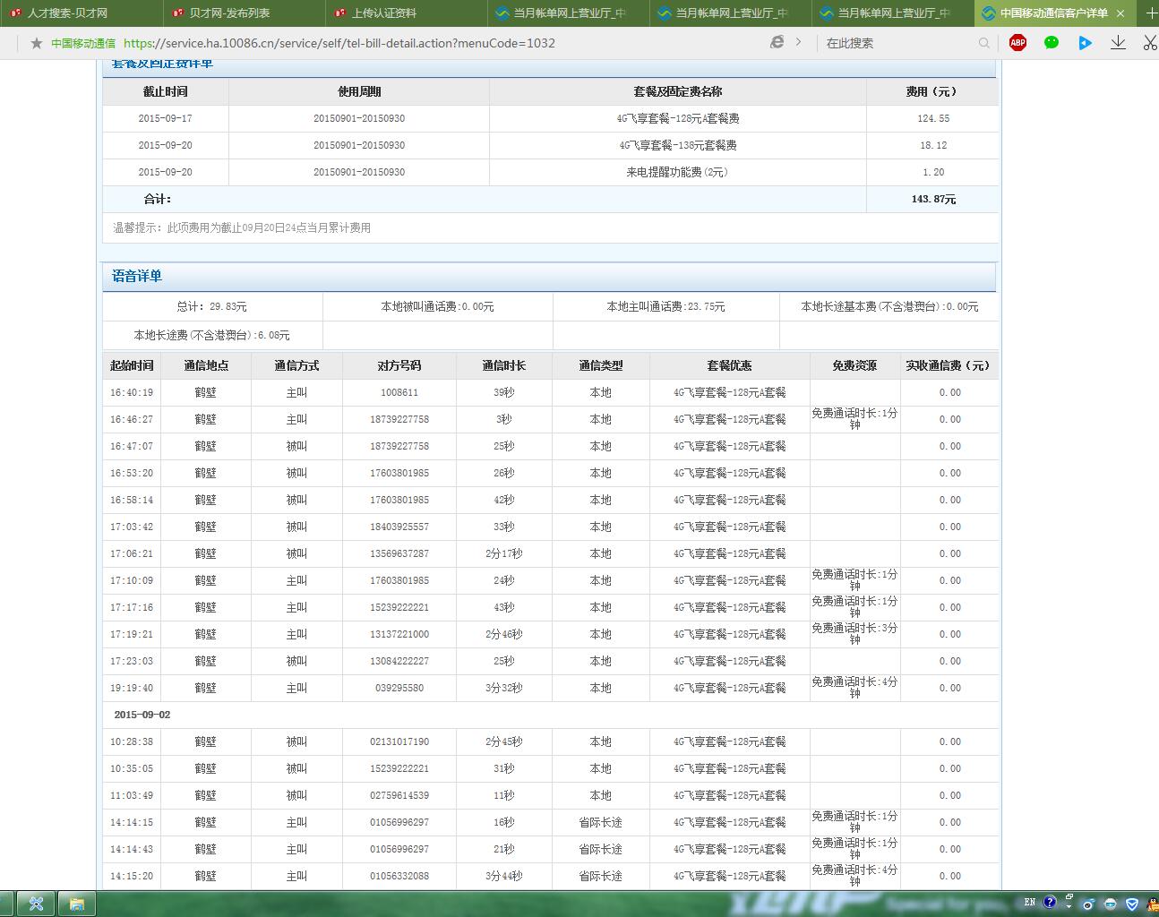Click the search magnifier icon
Screen dimensions: 1159x917
click(984, 43)
